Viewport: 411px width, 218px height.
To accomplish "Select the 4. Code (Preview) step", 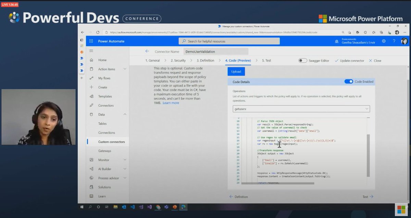I will pos(238,61).
